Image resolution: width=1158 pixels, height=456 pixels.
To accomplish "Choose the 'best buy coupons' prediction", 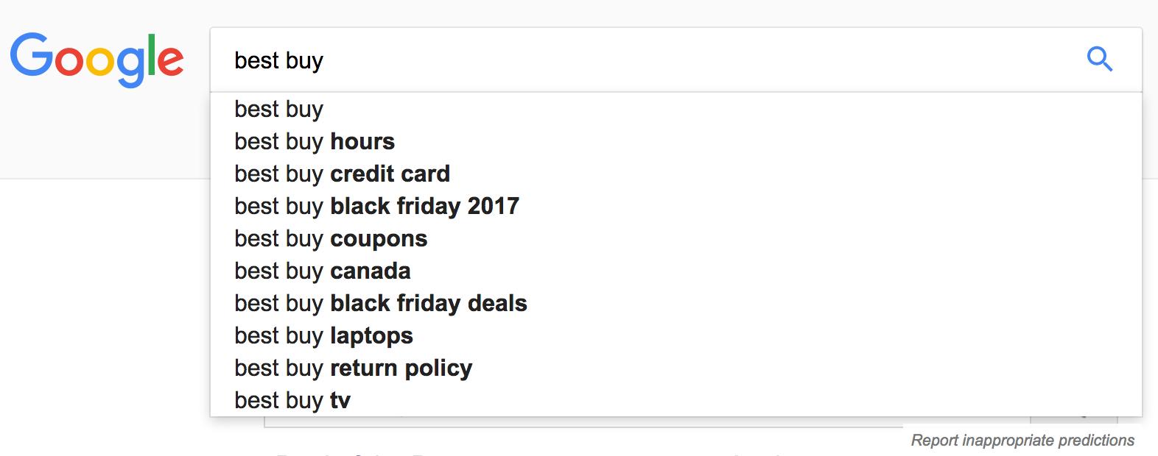I will coord(331,238).
